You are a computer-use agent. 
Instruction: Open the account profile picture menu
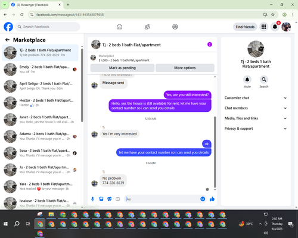tap(286, 27)
